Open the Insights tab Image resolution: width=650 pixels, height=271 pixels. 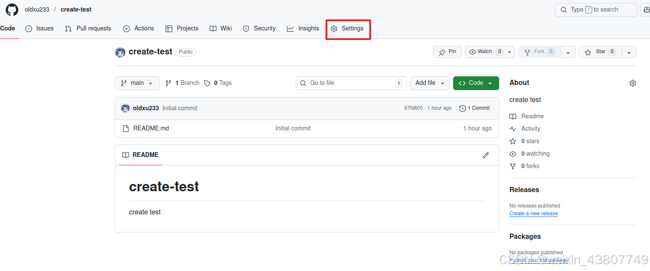pos(303,28)
